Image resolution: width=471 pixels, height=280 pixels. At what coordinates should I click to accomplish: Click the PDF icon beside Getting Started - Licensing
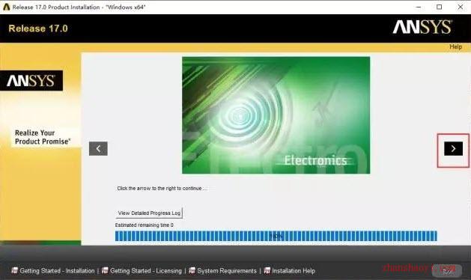point(105,270)
